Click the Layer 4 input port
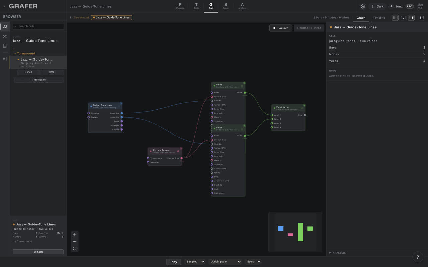Screen dimensions: 428x267 coord(272,127)
